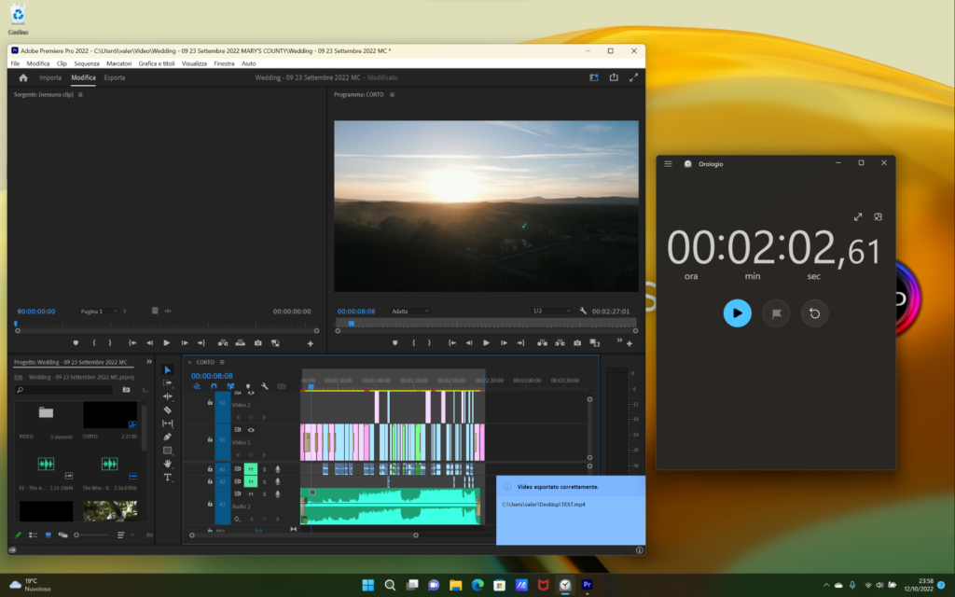Select the Selection arrow tool

(x=168, y=369)
